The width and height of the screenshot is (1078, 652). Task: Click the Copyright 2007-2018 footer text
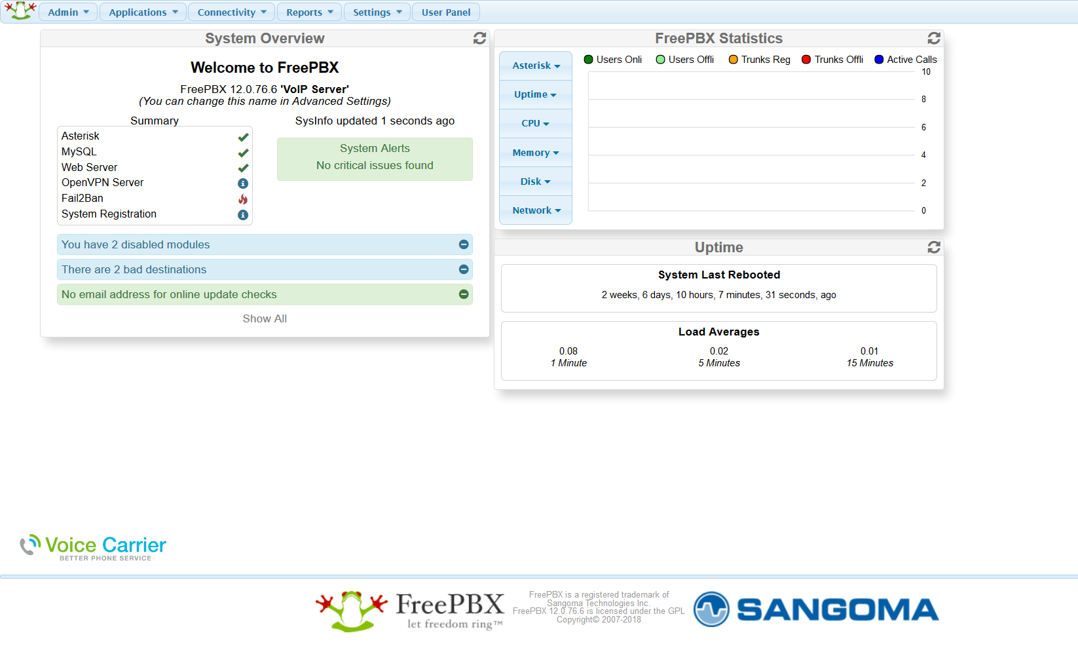[x=599, y=620]
